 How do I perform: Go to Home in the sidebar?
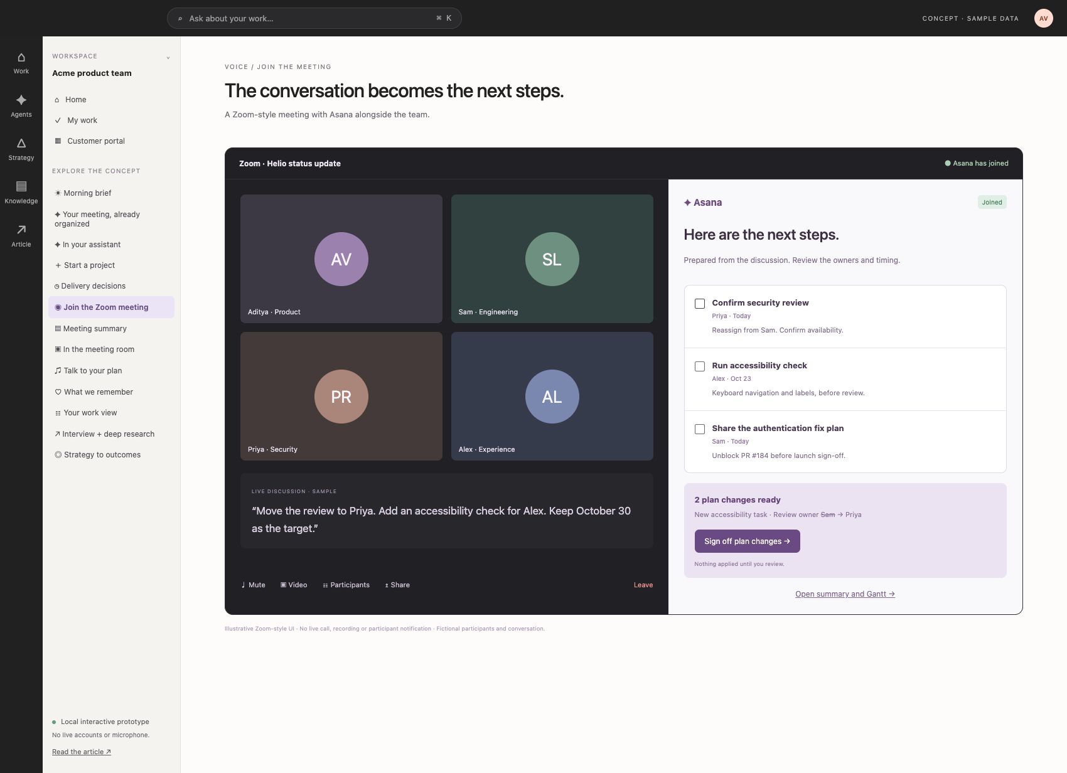[x=111, y=100]
